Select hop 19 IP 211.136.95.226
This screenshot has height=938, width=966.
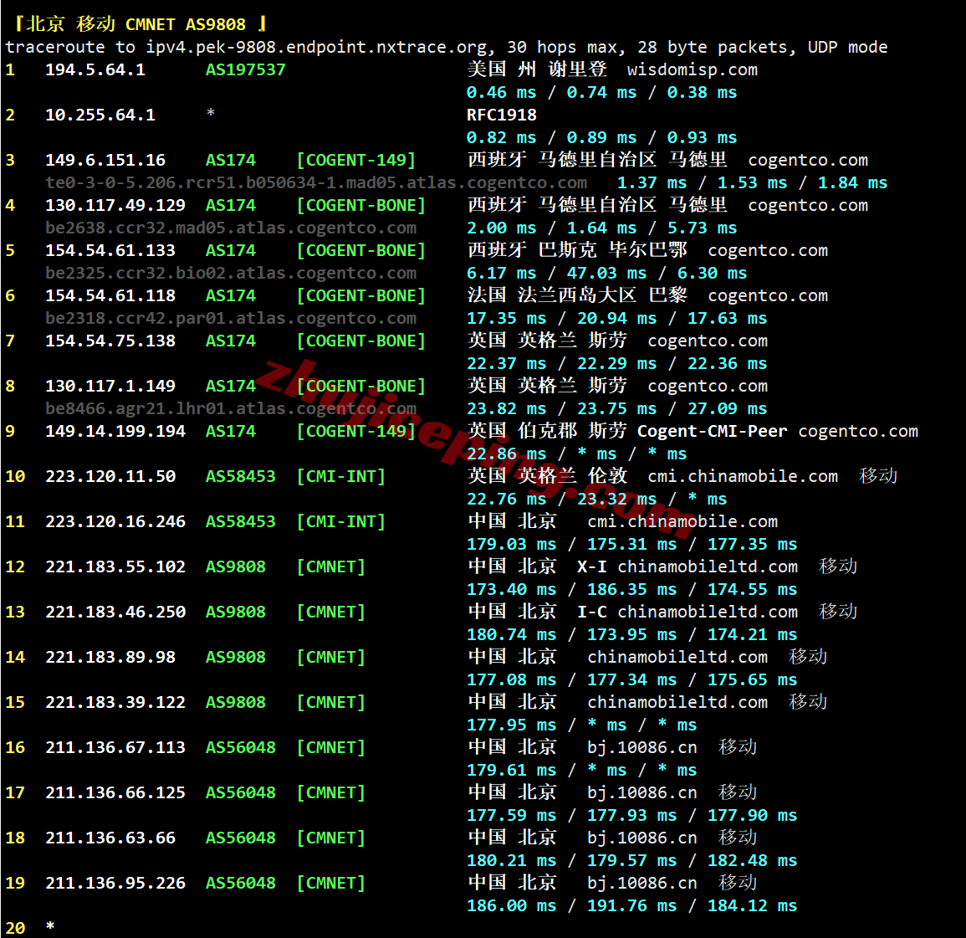[x=115, y=883]
